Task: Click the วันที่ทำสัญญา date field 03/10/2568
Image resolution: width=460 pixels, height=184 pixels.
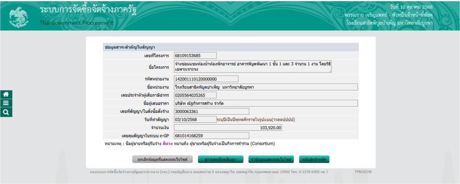Action: coord(189,120)
